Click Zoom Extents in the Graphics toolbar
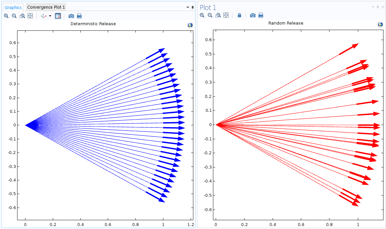 (x=30, y=16)
